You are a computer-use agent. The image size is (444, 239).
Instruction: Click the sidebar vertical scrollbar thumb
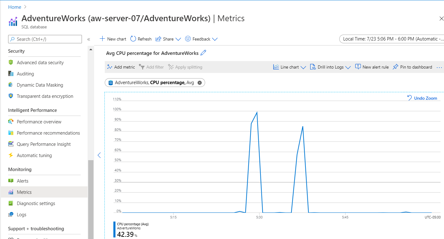pos(91,199)
